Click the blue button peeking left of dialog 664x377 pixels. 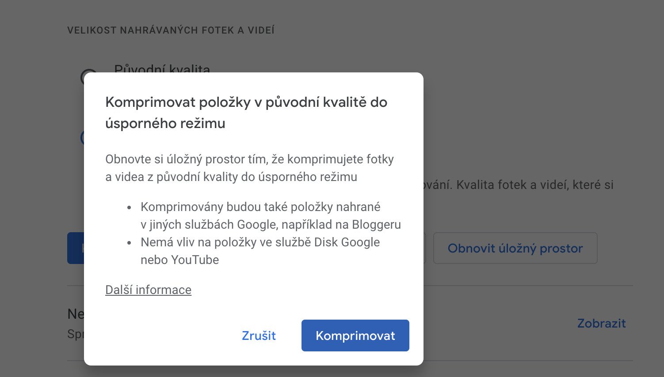pos(76,248)
